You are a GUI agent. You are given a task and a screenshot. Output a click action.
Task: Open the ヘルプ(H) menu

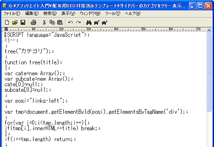(133, 13)
